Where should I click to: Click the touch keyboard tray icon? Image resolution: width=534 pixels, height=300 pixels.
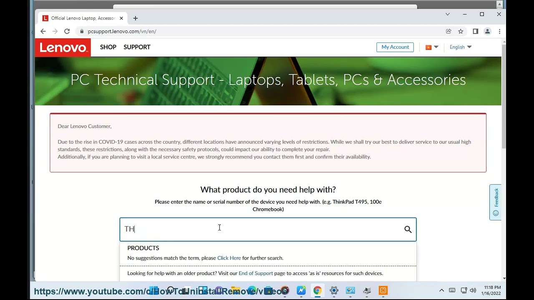point(452,290)
